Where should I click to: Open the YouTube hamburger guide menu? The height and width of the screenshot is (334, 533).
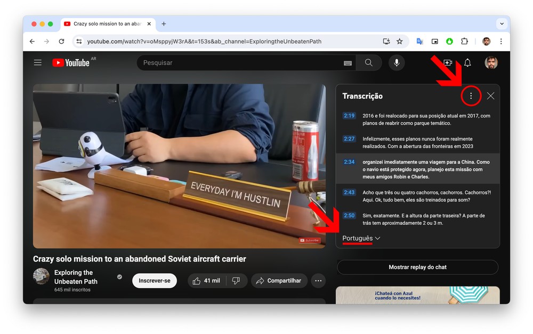38,63
